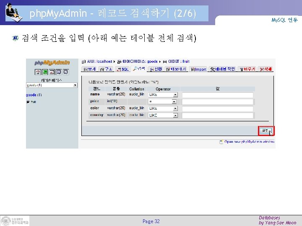This screenshot has width=302, height=226.
Task: Open the country row LIKE operator dropdown
Action: pos(163,116)
